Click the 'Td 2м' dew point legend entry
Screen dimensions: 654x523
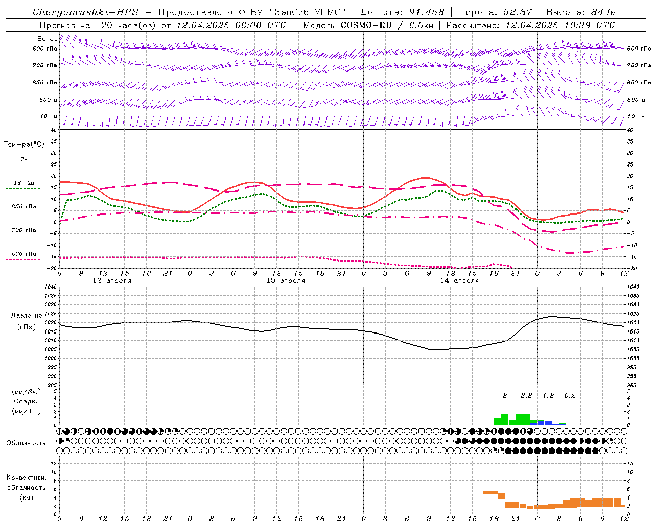tap(24, 183)
